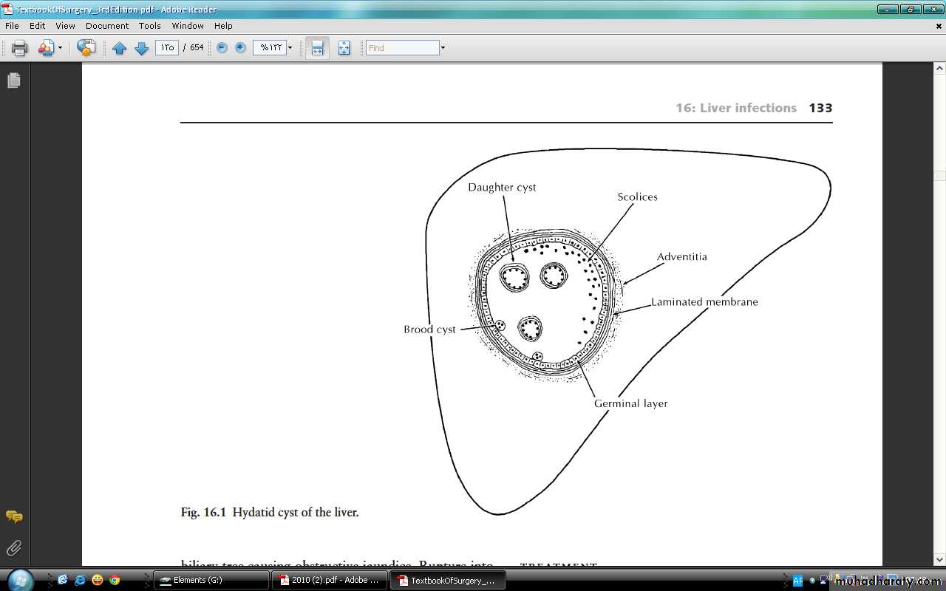946x591 pixels.
Task: Toggle full page fit view mode
Action: pyautogui.click(x=344, y=48)
